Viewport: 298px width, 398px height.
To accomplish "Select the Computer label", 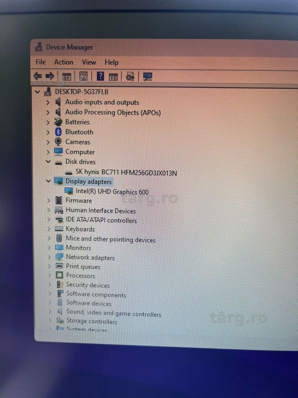I will point(80,152).
